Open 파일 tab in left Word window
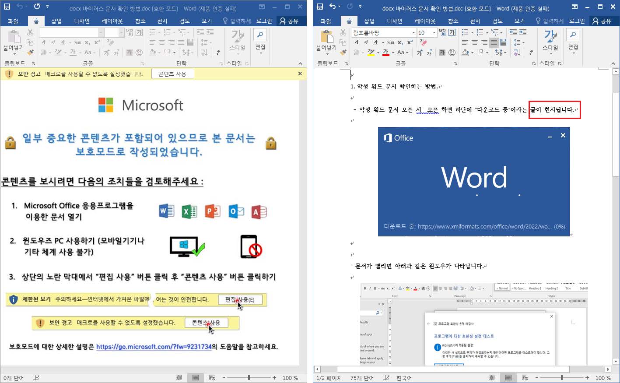Image resolution: width=620 pixels, height=383 pixels. pyautogui.click(x=13, y=21)
